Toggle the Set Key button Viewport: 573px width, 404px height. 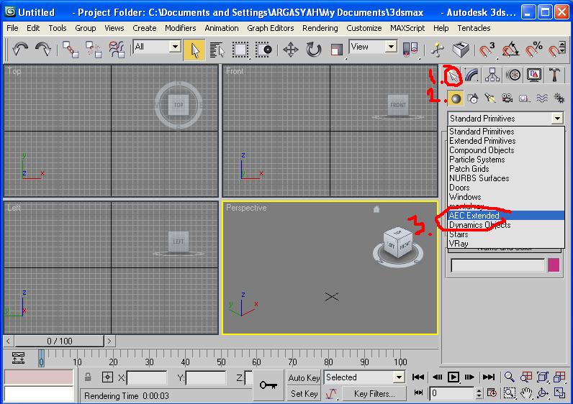point(304,393)
